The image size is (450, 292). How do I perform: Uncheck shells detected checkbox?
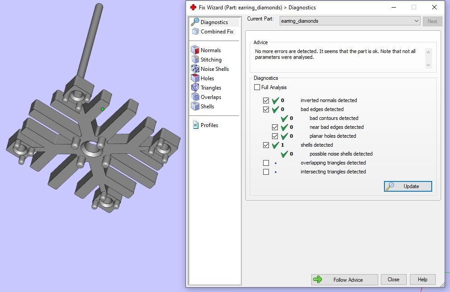click(x=266, y=145)
